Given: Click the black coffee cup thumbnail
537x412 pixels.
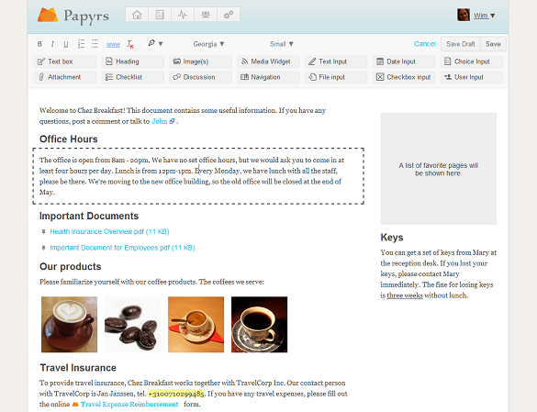Looking at the screenshot, I should click(x=259, y=324).
